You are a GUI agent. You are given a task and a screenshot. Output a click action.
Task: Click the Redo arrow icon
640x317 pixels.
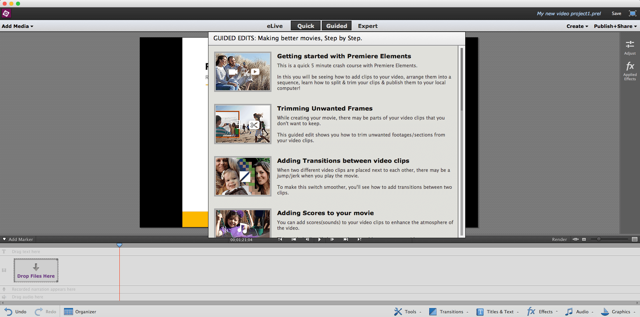39,312
